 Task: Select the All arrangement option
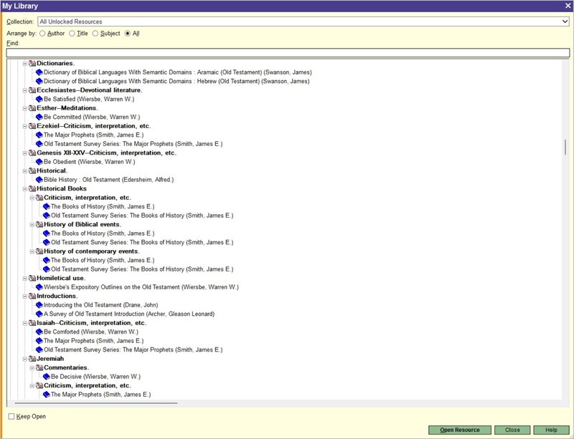(x=128, y=33)
